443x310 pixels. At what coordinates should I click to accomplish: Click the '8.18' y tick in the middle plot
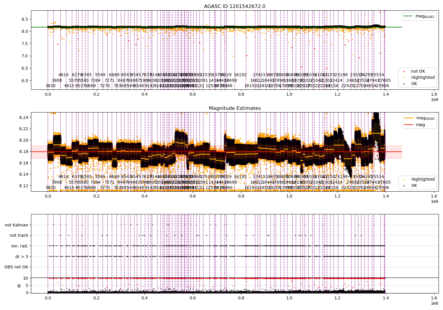coord(24,151)
